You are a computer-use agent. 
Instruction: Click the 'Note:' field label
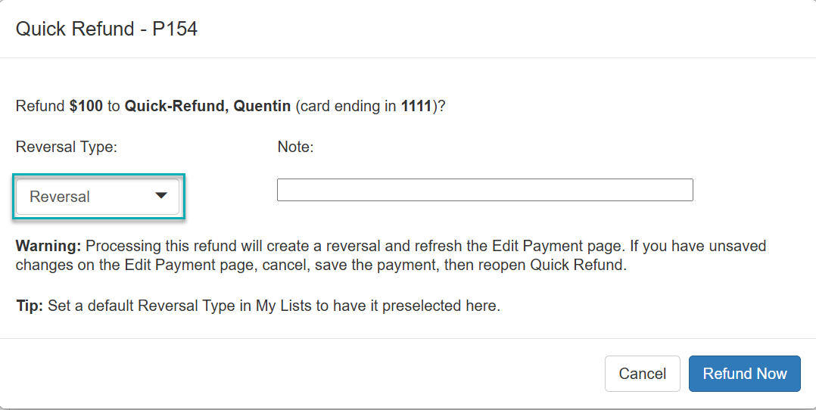point(295,147)
